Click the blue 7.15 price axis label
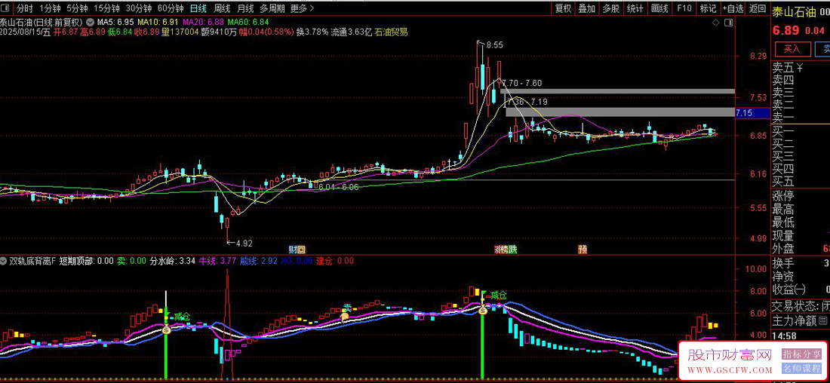This screenshot has width=830, height=383. (x=752, y=112)
